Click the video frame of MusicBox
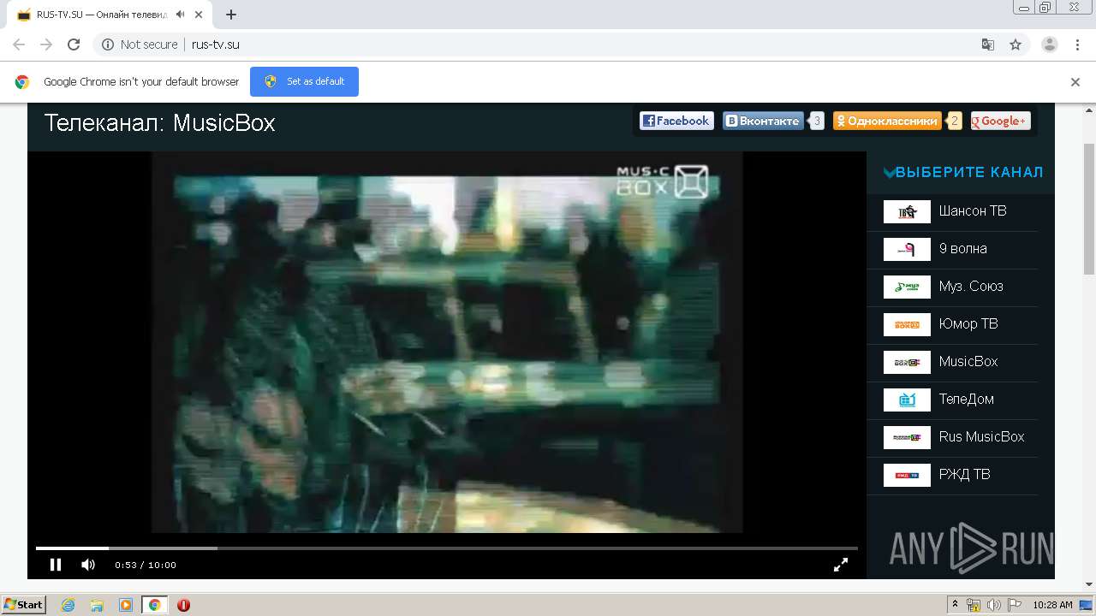Screen dimensions: 1096x616 click(447, 342)
